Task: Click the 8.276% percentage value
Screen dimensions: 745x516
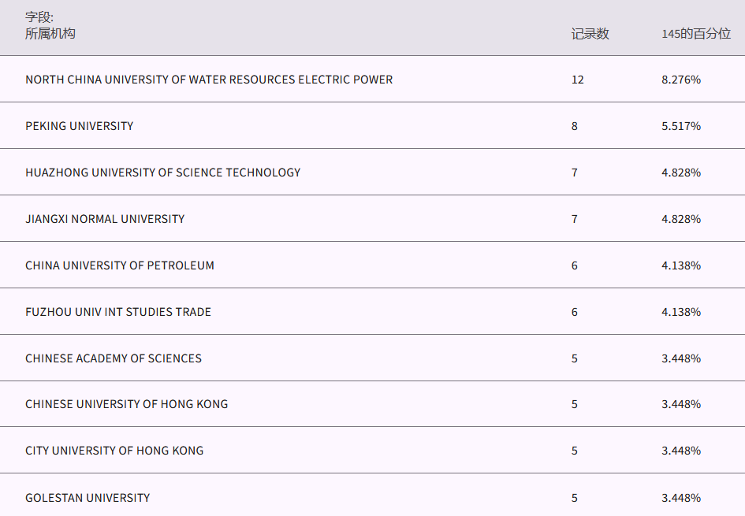Action: click(x=681, y=80)
